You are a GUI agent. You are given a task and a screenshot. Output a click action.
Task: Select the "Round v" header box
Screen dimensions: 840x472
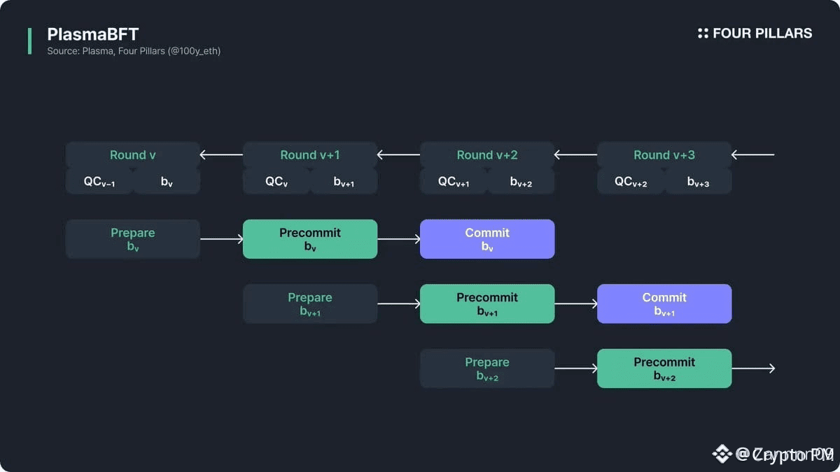click(x=133, y=155)
